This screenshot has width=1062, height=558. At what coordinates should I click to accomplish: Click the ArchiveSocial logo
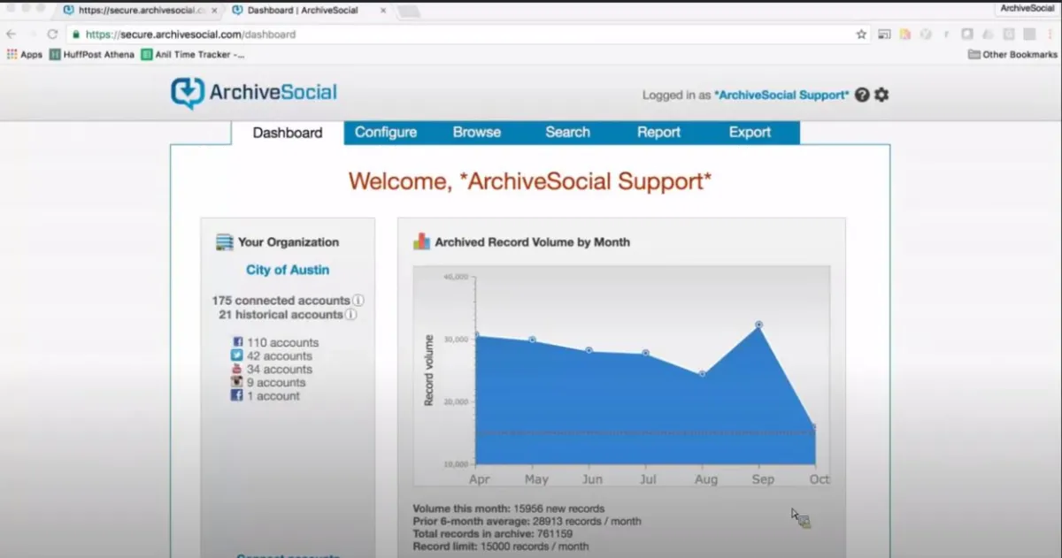254,93
